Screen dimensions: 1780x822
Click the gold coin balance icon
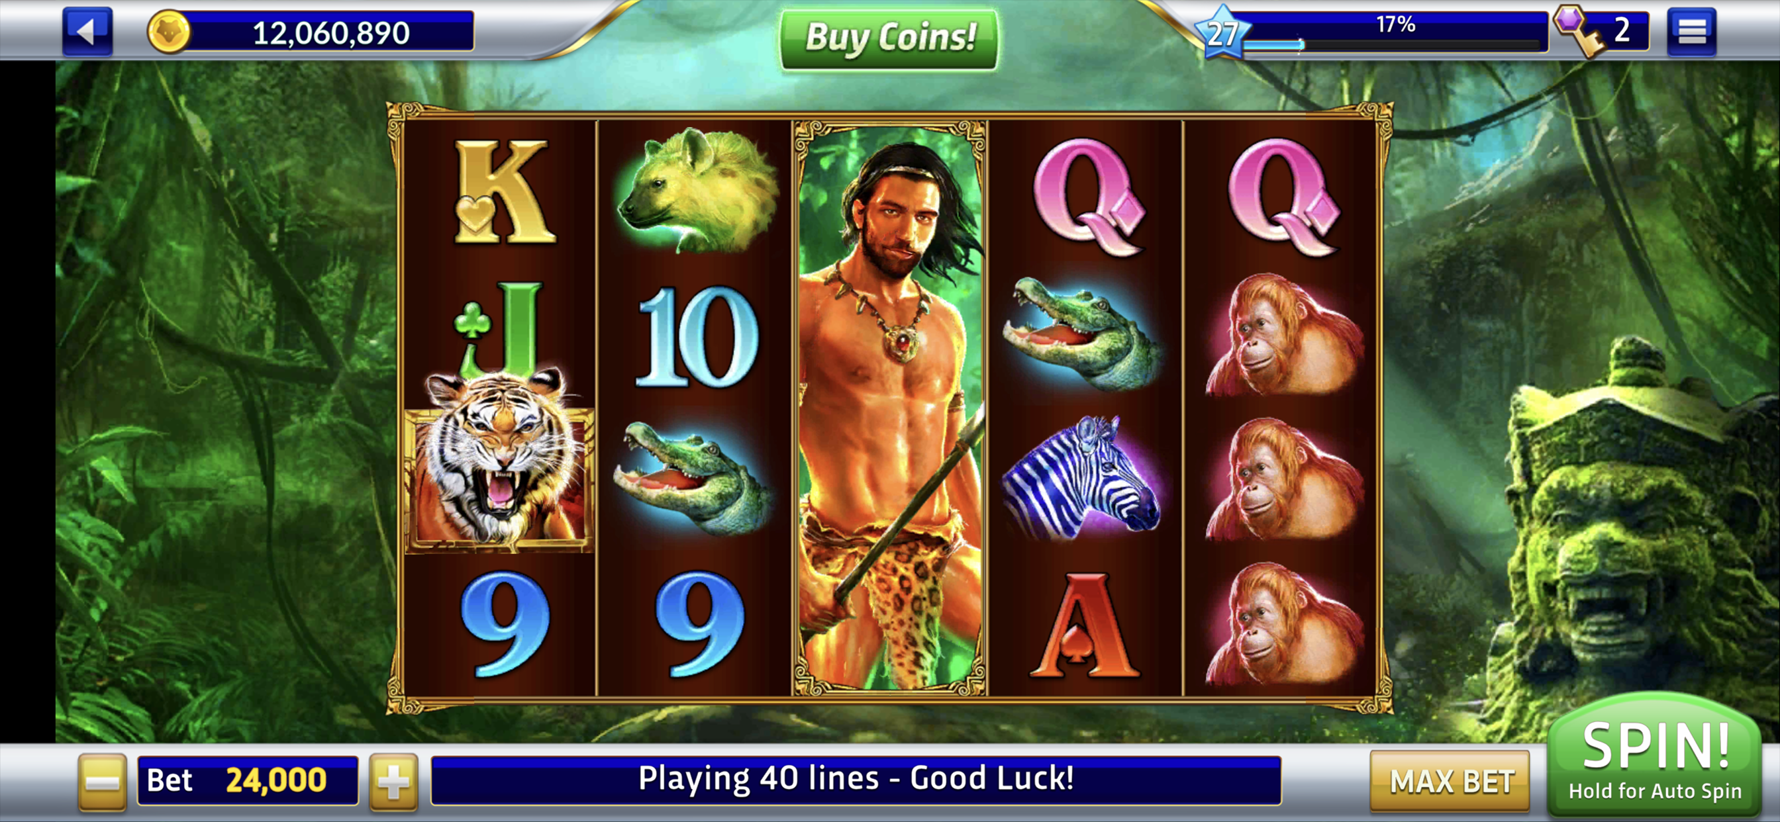pyautogui.click(x=170, y=32)
